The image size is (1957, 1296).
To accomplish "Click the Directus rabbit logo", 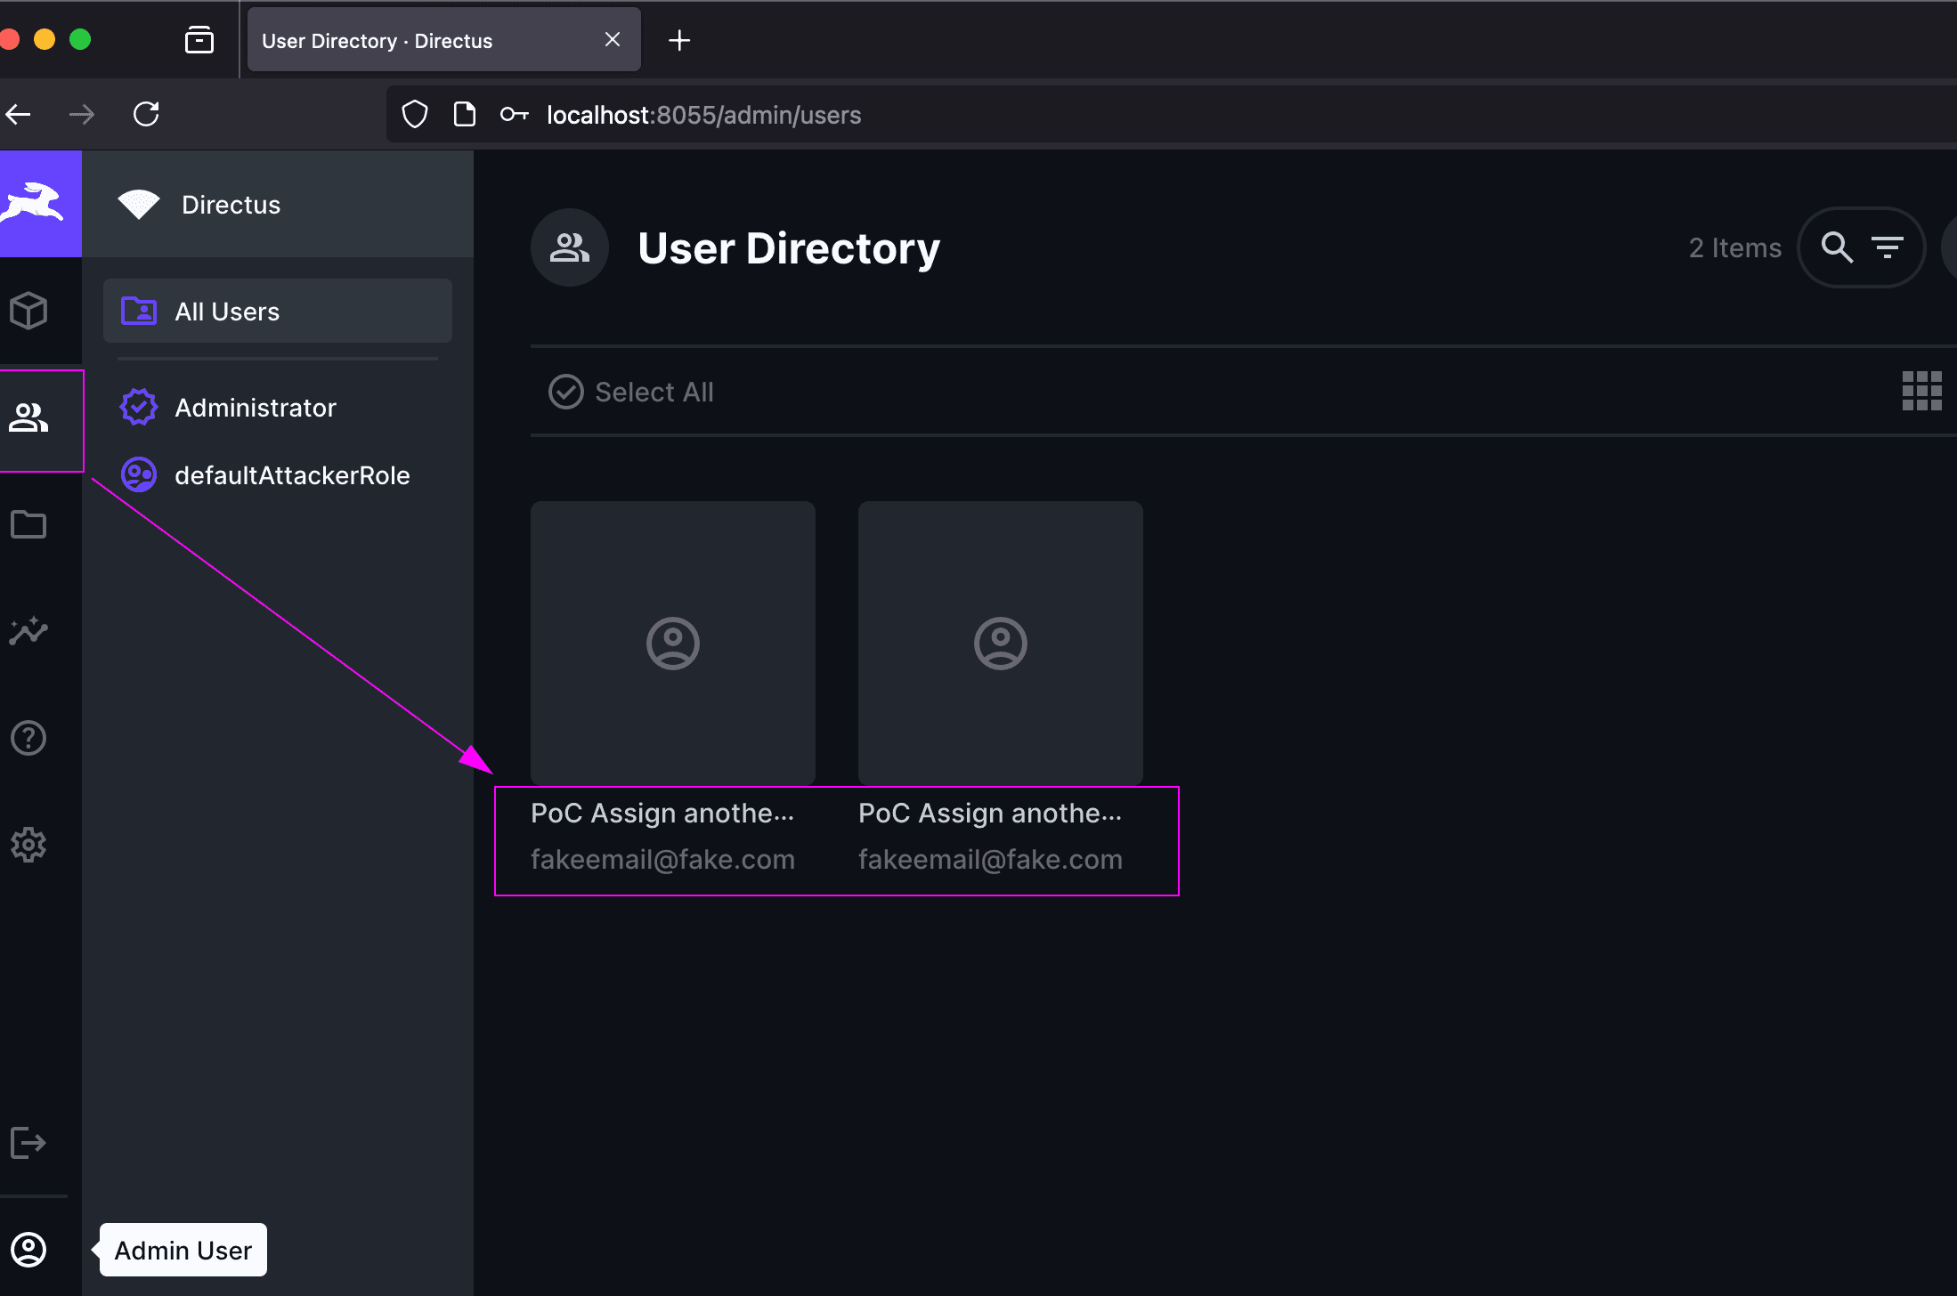I will tap(36, 204).
